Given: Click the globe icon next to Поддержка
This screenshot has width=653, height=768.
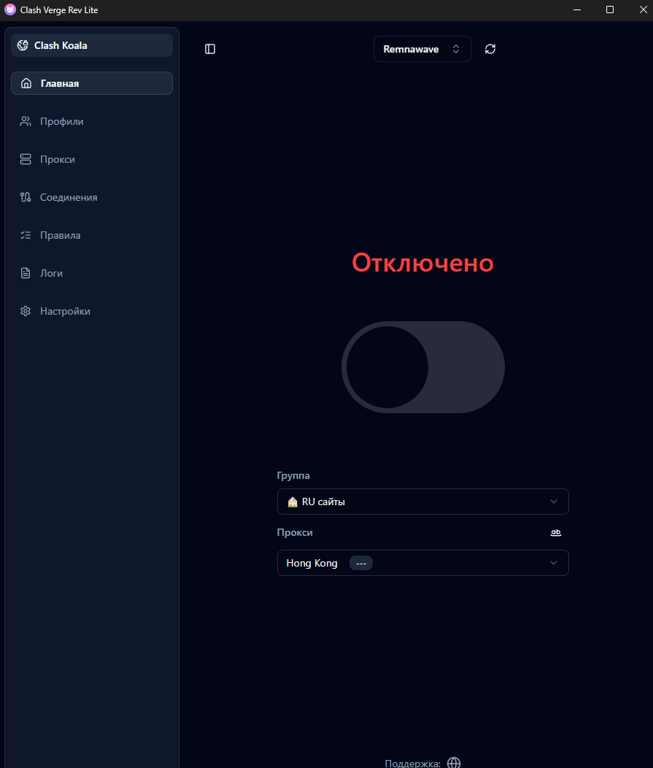Looking at the screenshot, I should coord(454,762).
